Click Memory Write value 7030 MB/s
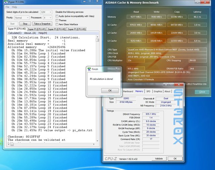 tap(156, 17)
